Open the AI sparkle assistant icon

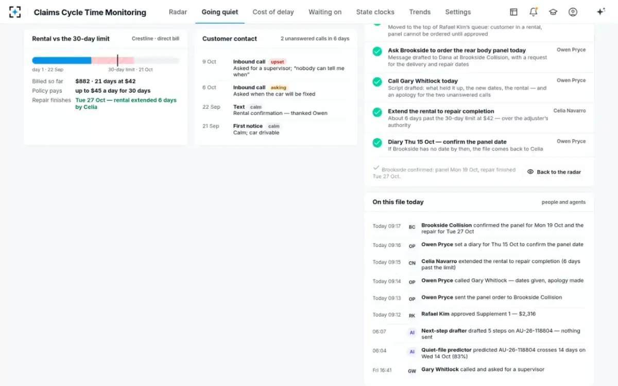pyautogui.click(x=600, y=12)
